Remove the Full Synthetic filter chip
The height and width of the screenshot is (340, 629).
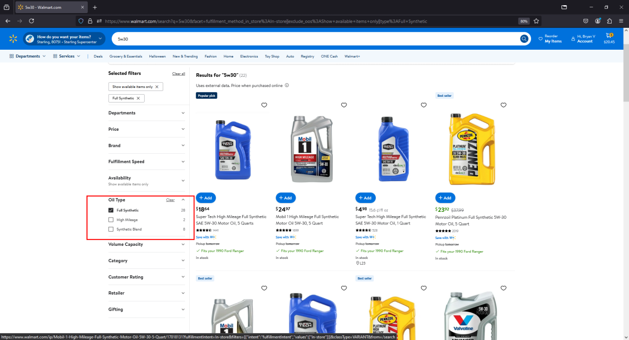[138, 98]
